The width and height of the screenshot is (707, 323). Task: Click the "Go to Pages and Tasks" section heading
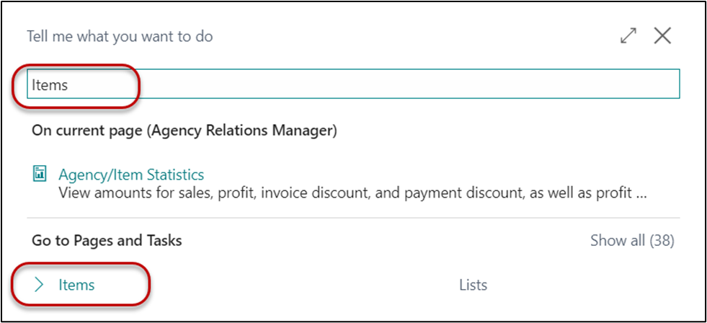click(107, 240)
